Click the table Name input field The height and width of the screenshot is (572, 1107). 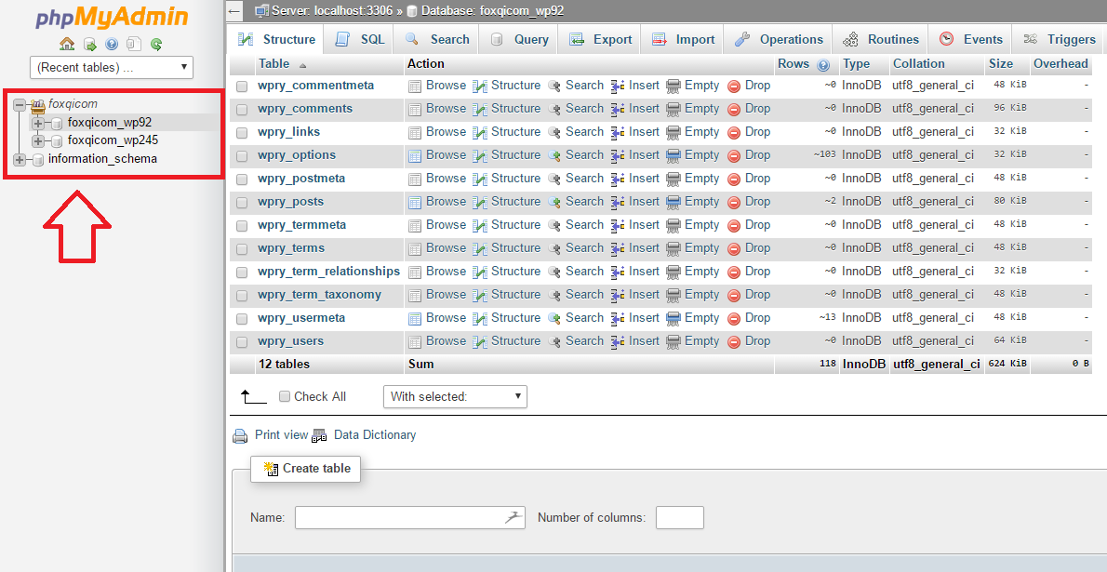coord(409,517)
